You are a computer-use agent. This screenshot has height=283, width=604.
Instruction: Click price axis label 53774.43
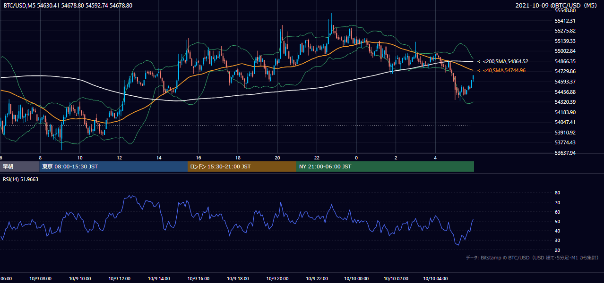pos(565,142)
